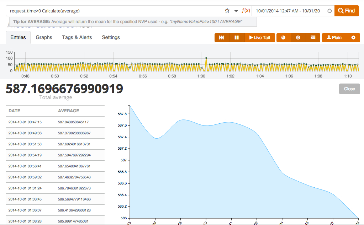Click the clock timeline icon
The image size is (364, 225).
click(298, 38)
